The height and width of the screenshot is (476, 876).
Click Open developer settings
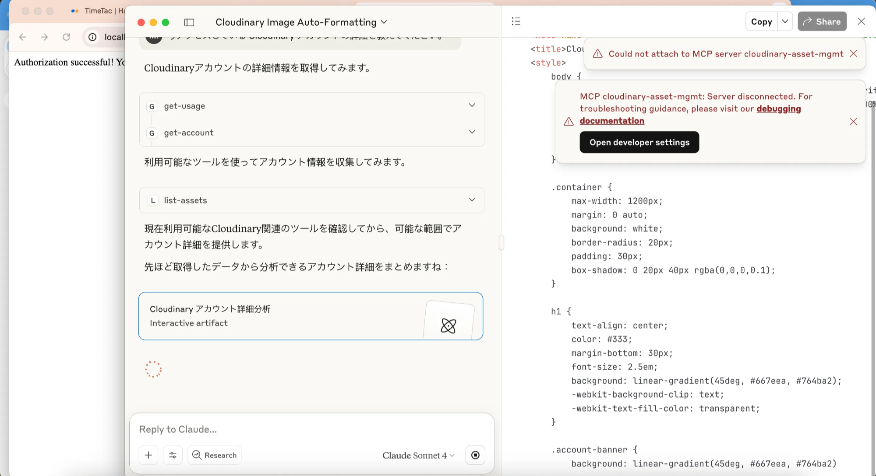point(639,142)
